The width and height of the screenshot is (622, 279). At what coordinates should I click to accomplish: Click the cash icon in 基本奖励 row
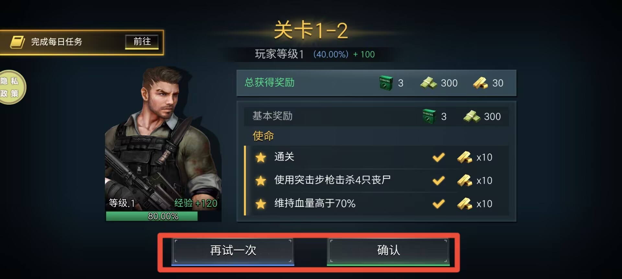472,116
